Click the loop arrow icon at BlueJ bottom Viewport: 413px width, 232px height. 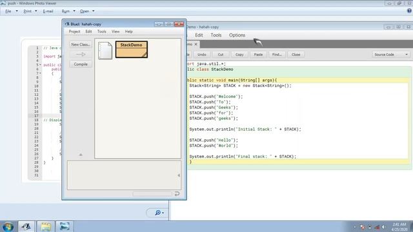[x=177, y=193]
